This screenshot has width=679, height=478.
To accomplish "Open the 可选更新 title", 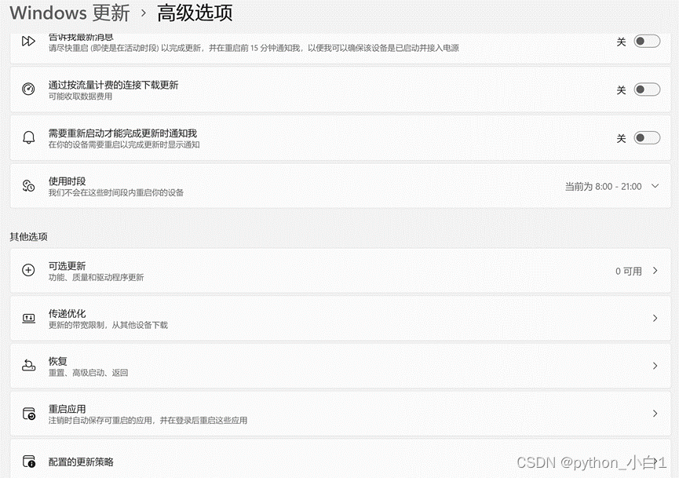I will click(68, 266).
